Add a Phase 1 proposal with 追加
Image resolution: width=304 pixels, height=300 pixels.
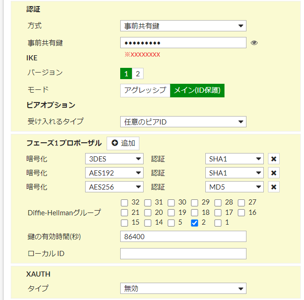pos(123,143)
